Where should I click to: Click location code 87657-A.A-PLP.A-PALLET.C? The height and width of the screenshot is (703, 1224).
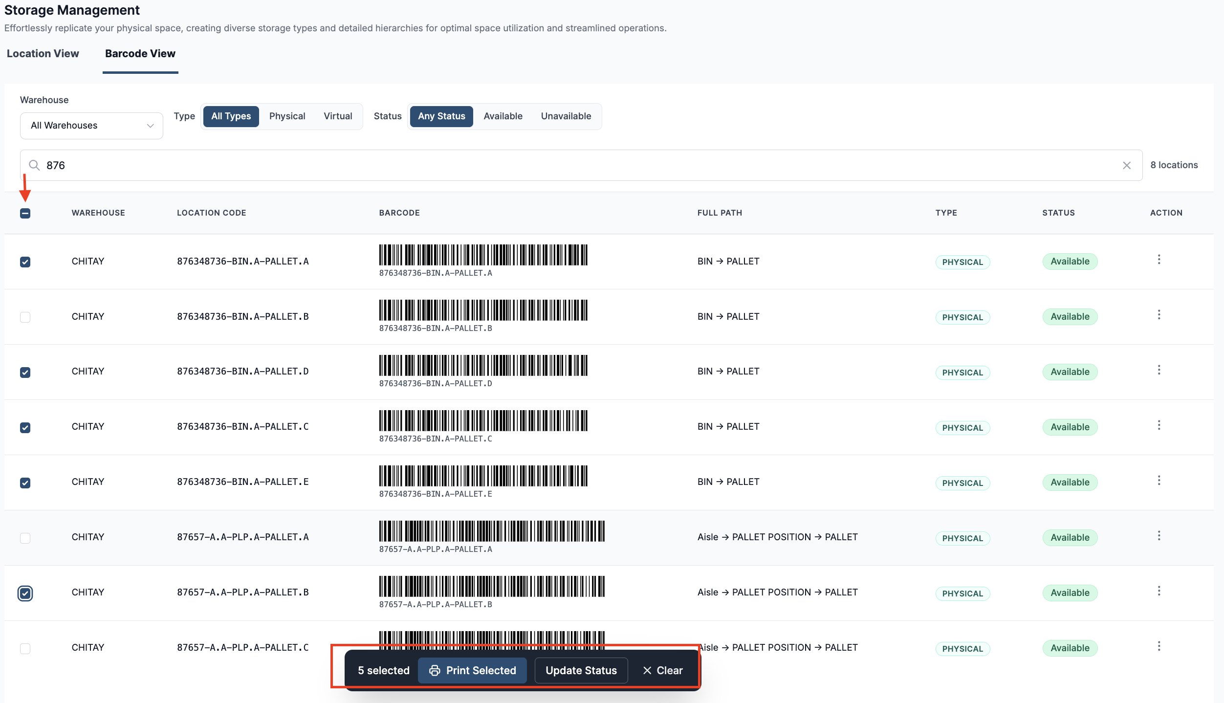pos(243,648)
